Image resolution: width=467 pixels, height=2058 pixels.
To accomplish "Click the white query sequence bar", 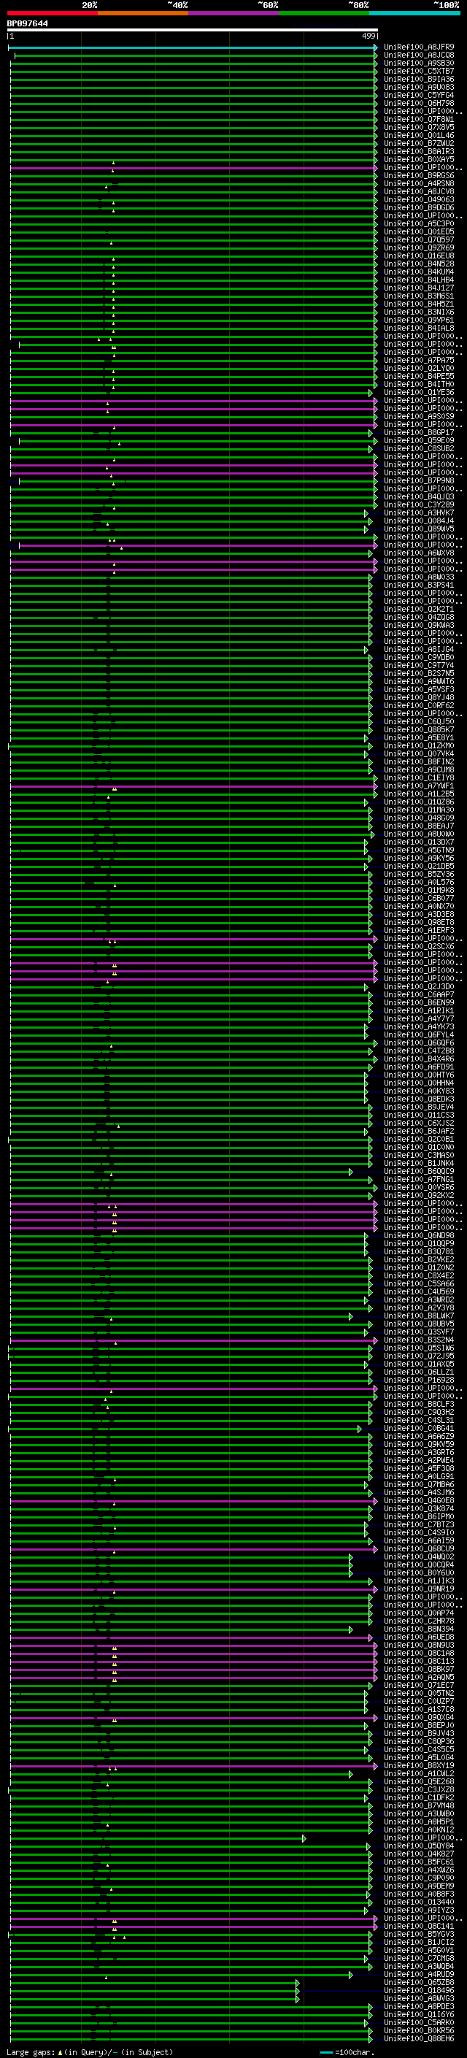I will (x=193, y=29).
